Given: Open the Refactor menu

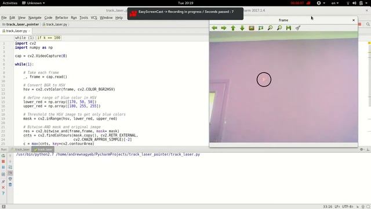Looking at the screenshot, I should [x=61, y=18].
